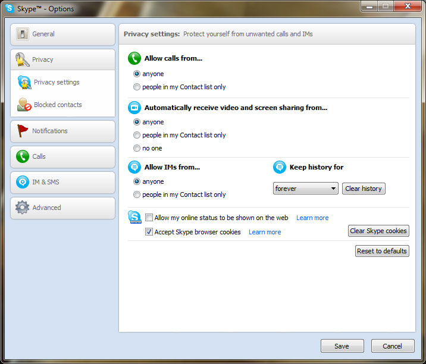
Task: Open Blocked contacts sub-item
Action: click(58, 105)
